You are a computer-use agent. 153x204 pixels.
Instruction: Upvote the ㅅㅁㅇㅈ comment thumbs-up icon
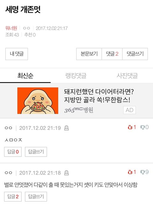pyautogui.click(x=130, y=127)
